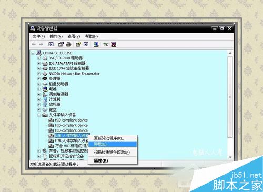Expand the DVD/CD-ROM 驱动器 node
Screen dimensions: 263x192
pos(39,58)
